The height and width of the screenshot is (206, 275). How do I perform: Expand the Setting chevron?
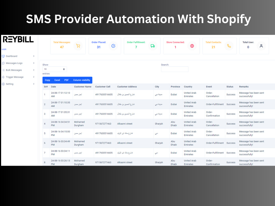point(34,84)
